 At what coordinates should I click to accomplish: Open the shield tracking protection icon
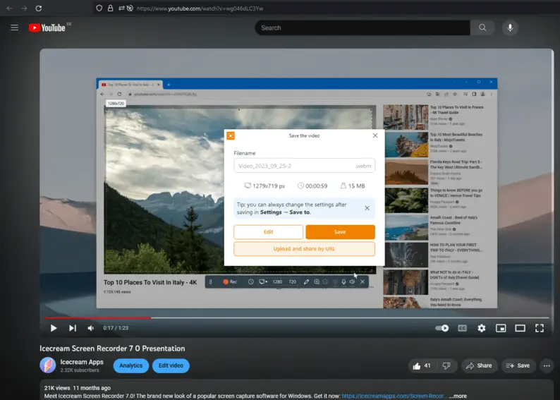[x=99, y=8]
